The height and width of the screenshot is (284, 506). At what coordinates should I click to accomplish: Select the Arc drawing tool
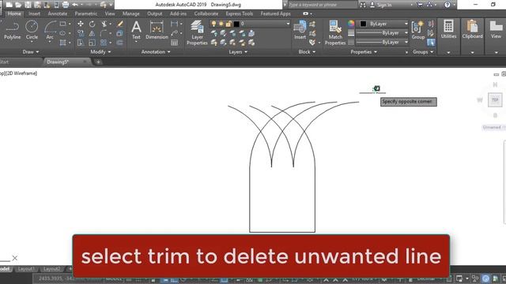(50, 30)
